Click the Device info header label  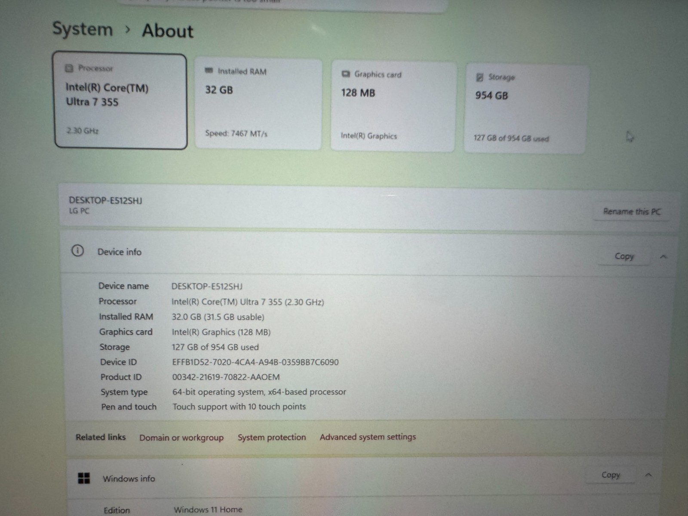pyautogui.click(x=119, y=252)
